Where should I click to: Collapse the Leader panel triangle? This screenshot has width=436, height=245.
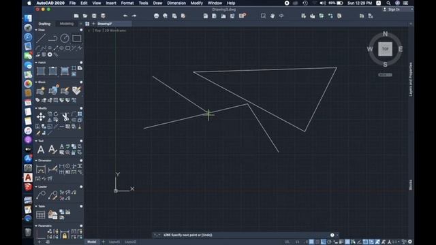pyautogui.click(x=36, y=186)
